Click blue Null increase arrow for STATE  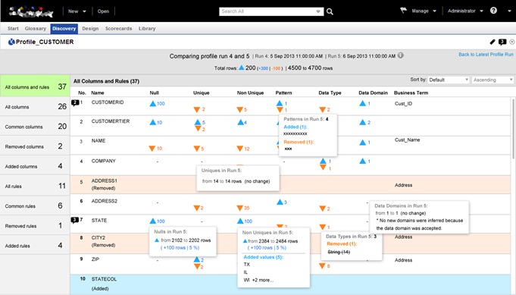(153, 221)
